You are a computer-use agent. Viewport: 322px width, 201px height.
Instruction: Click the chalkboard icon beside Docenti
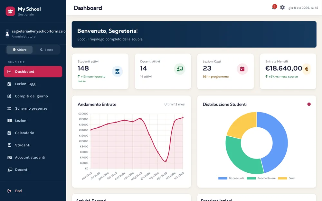pyautogui.click(x=10, y=169)
